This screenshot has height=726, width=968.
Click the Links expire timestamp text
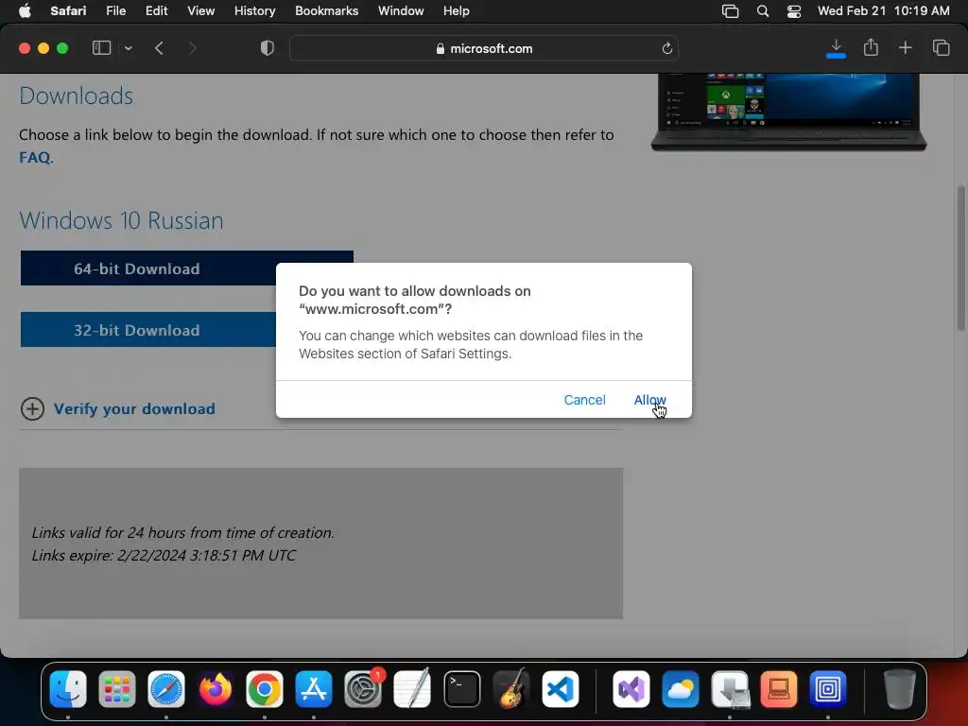coord(164,555)
